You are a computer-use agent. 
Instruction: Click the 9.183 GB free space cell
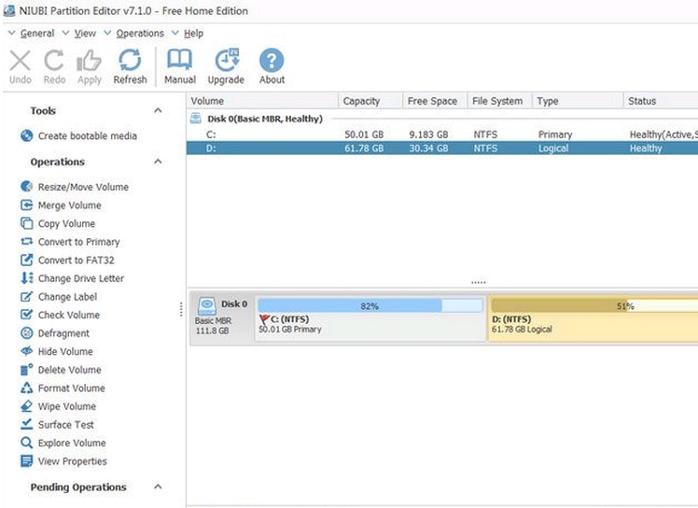click(x=428, y=134)
